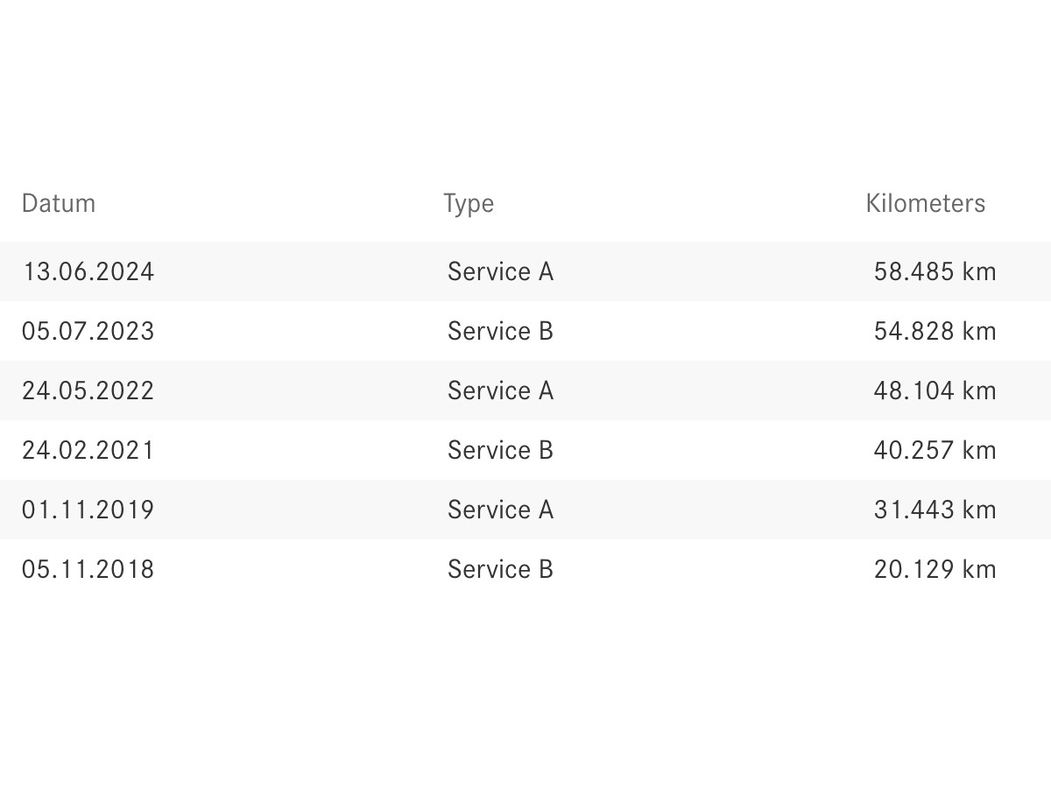The height and width of the screenshot is (788, 1051).
Task: Click the 48.104 km mileage value
Action: point(935,390)
